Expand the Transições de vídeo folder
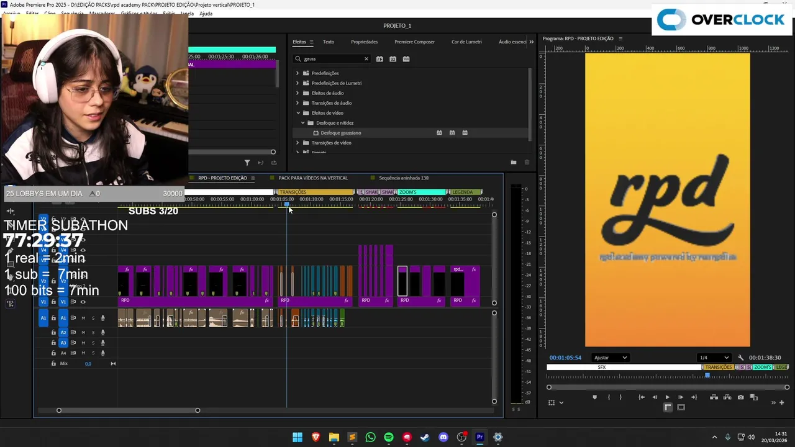 click(x=298, y=143)
